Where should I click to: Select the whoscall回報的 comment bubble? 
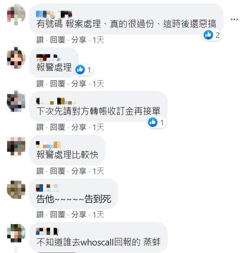coord(98,237)
